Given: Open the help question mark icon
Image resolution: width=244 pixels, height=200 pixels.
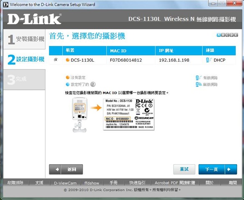Looking at the screenshot, I should coord(93,85).
